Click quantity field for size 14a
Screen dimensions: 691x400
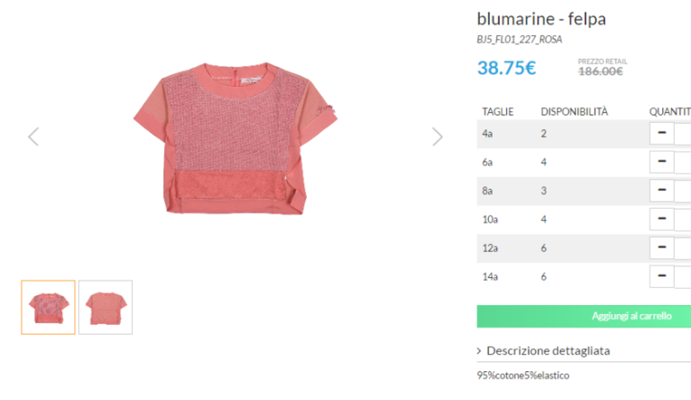tap(683, 277)
